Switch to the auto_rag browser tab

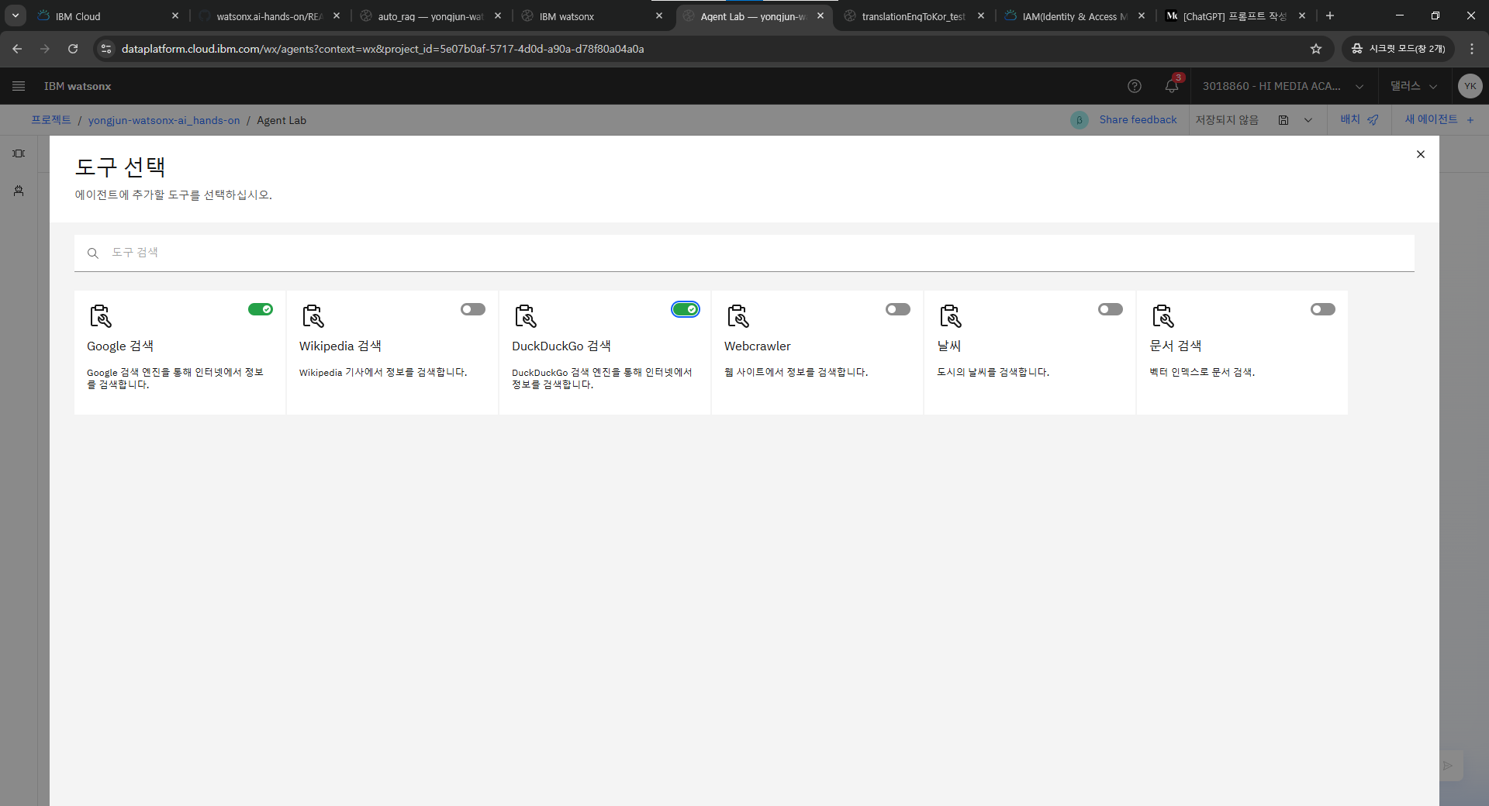pos(430,16)
